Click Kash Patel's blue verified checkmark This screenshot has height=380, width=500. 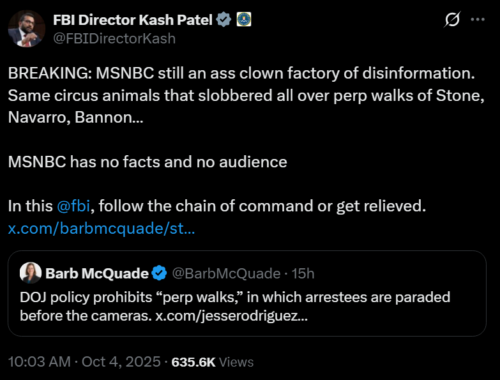tap(223, 20)
